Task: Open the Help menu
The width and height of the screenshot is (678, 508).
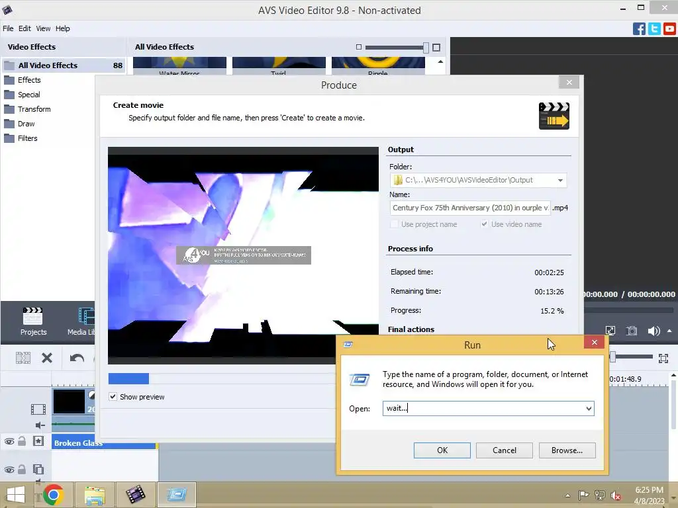Action: (63, 28)
